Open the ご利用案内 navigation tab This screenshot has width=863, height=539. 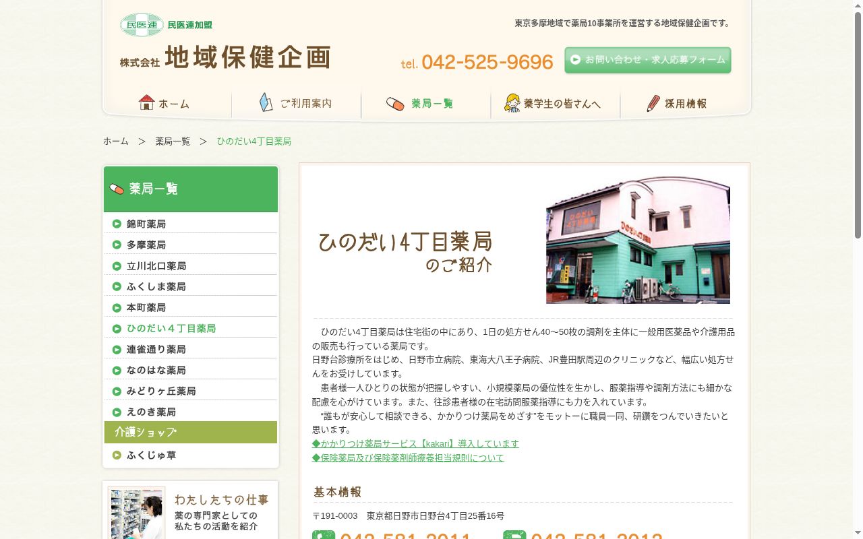(296, 103)
